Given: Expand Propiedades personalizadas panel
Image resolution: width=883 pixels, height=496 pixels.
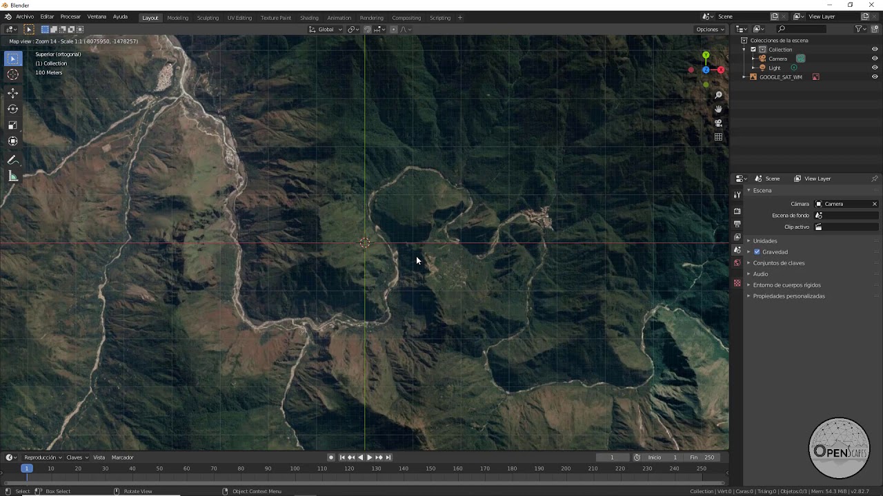Looking at the screenshot, I should coord(788,296).
